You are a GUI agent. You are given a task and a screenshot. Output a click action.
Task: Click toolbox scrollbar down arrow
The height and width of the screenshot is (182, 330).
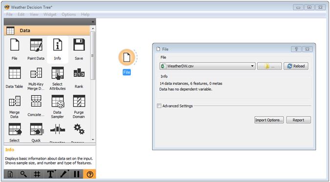(93, 140)
